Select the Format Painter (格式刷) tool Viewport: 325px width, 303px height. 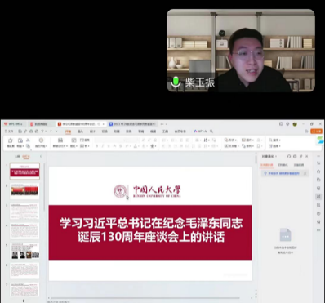tap(11, 143)
